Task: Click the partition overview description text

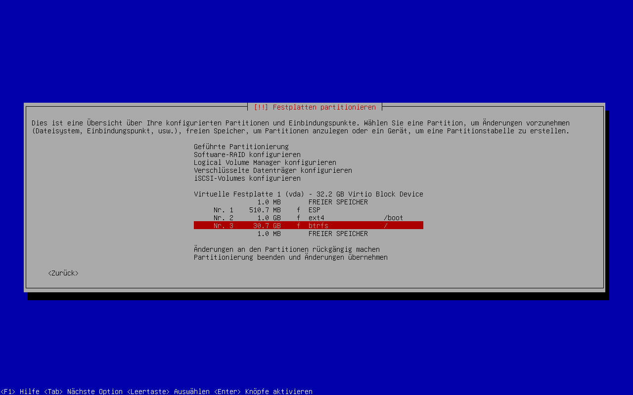Action: coord(300,127)
